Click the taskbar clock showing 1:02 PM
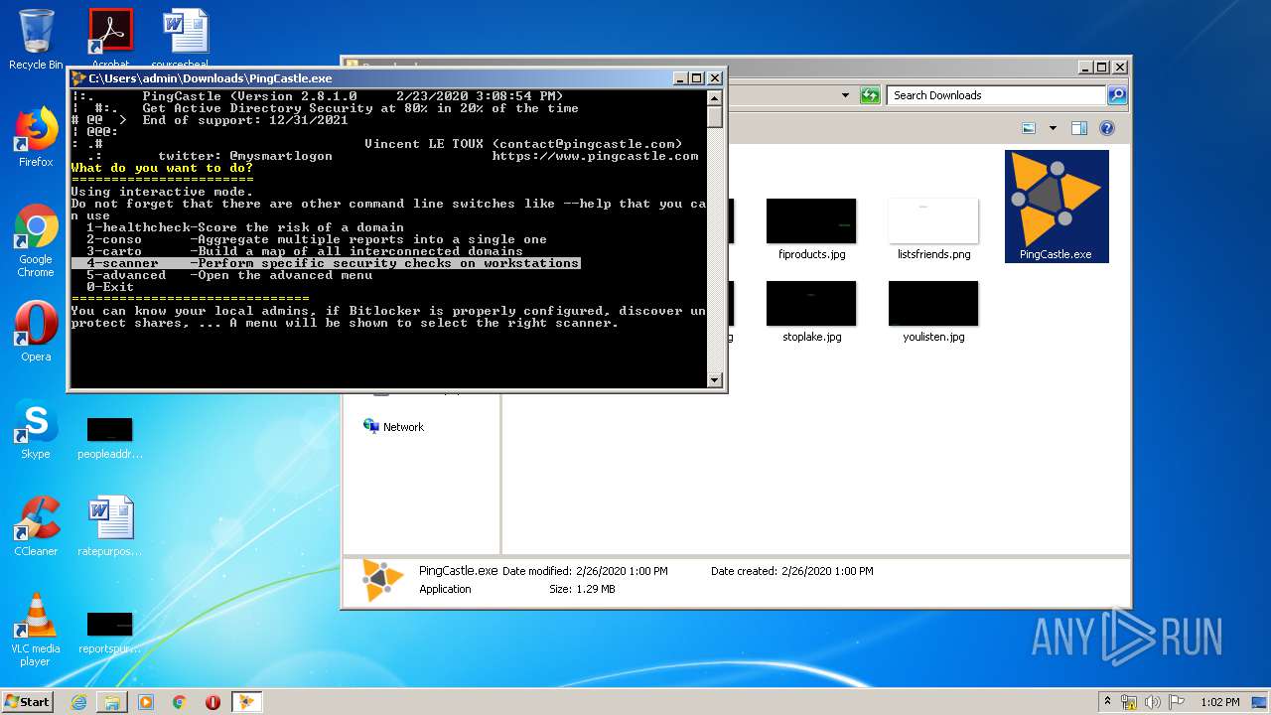Screen dimensions: 1271x715 click(1219, 702)
